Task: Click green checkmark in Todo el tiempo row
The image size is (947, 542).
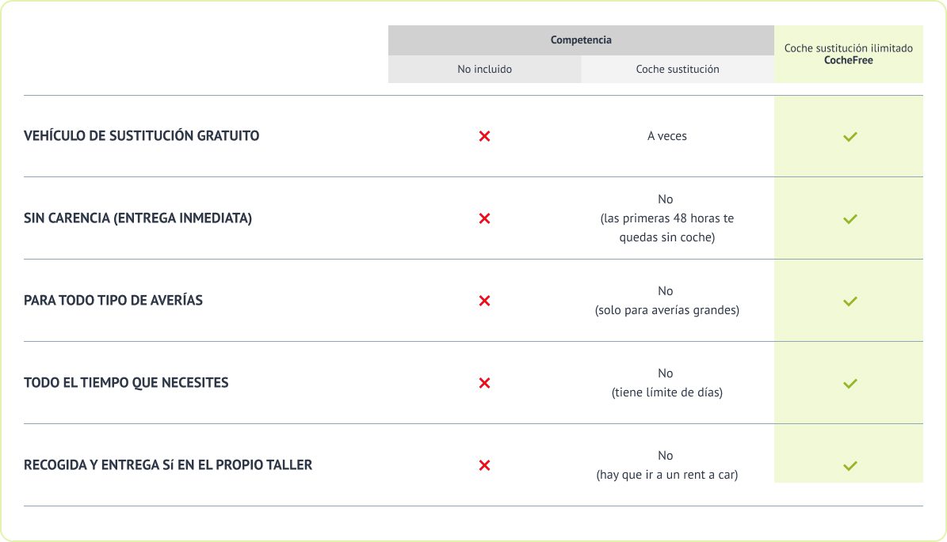Action: tap(850, 384)
